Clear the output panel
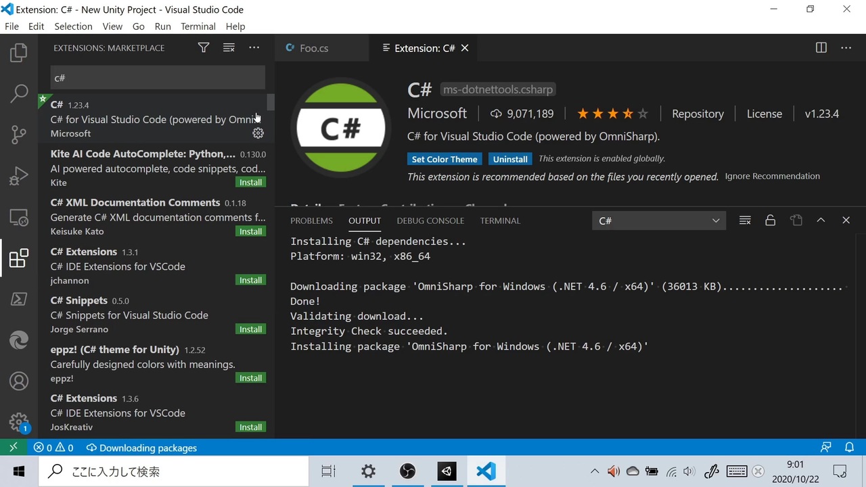This screenshot has width=866, height=487. coord(745,221)
